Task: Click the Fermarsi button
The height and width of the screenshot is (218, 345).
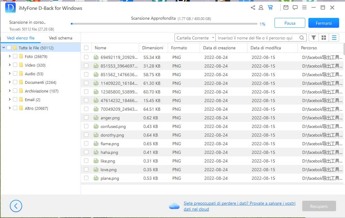Action: (x=324, y=23)
